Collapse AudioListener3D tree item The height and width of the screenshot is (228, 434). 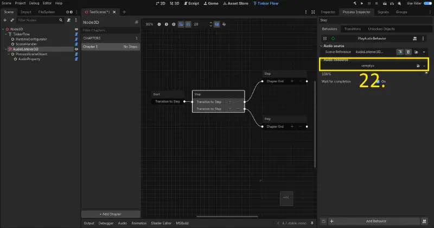click(x=6, y=49)
